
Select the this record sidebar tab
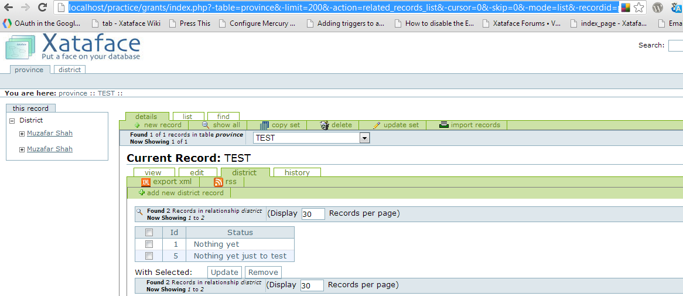click(x=30, y=108)
